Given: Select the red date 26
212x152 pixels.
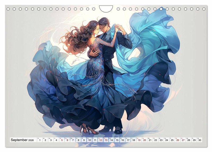Looking at the screenshot, I should click(x=178, y=140).
